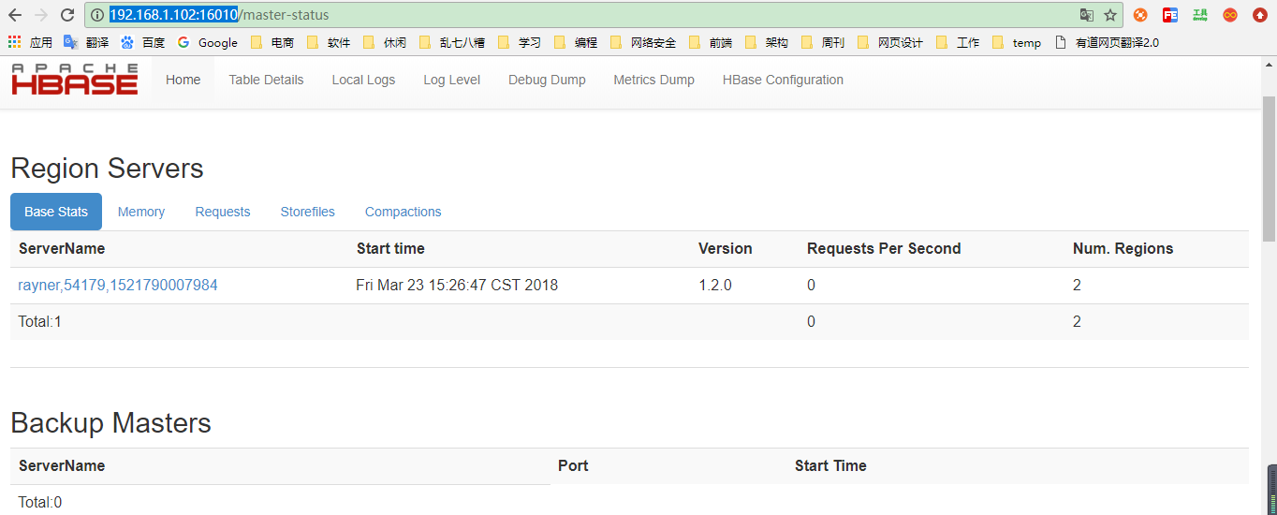
Task: Go to the HBase Configuration page
Action: 783,80
